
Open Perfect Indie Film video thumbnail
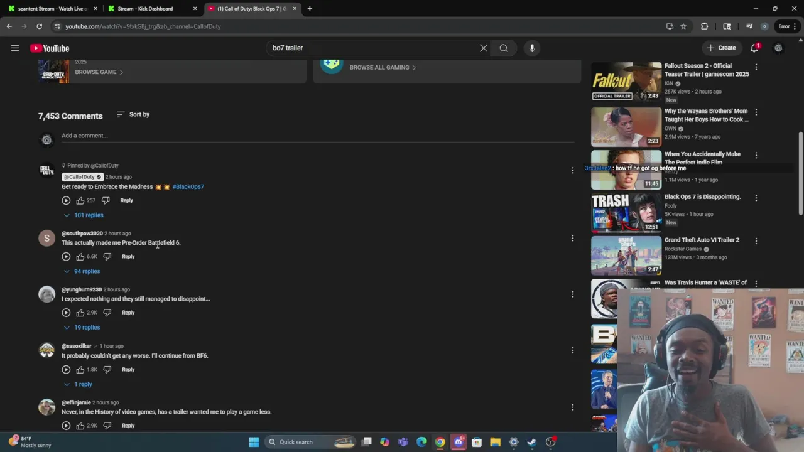click(x=626, y=169)
